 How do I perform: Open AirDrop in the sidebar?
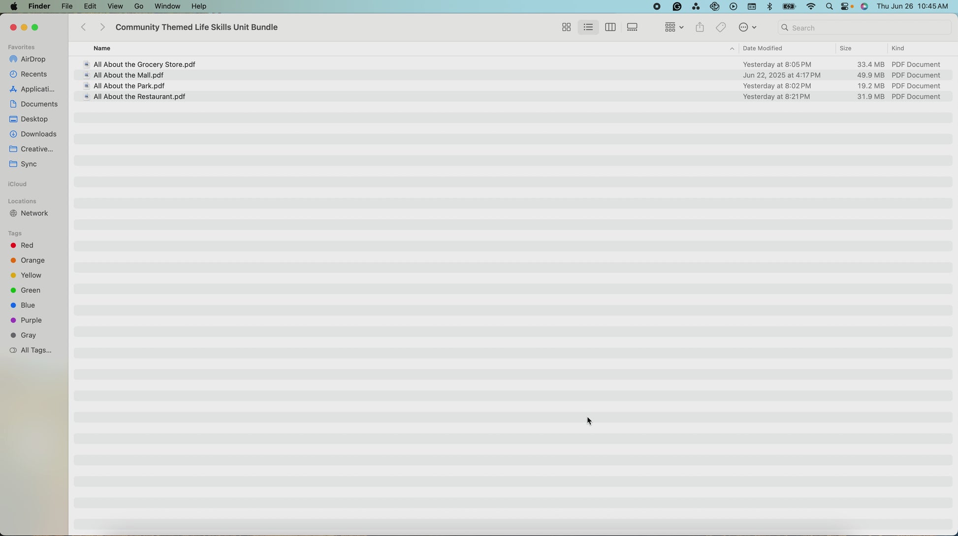click(33, 59)
